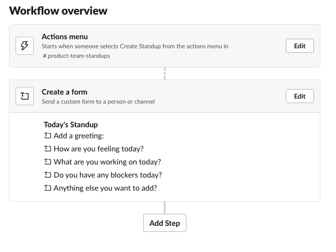Select the icon beside "Do you have any blockers today?"
336x252 pixels.
click(x=48, y=175)
